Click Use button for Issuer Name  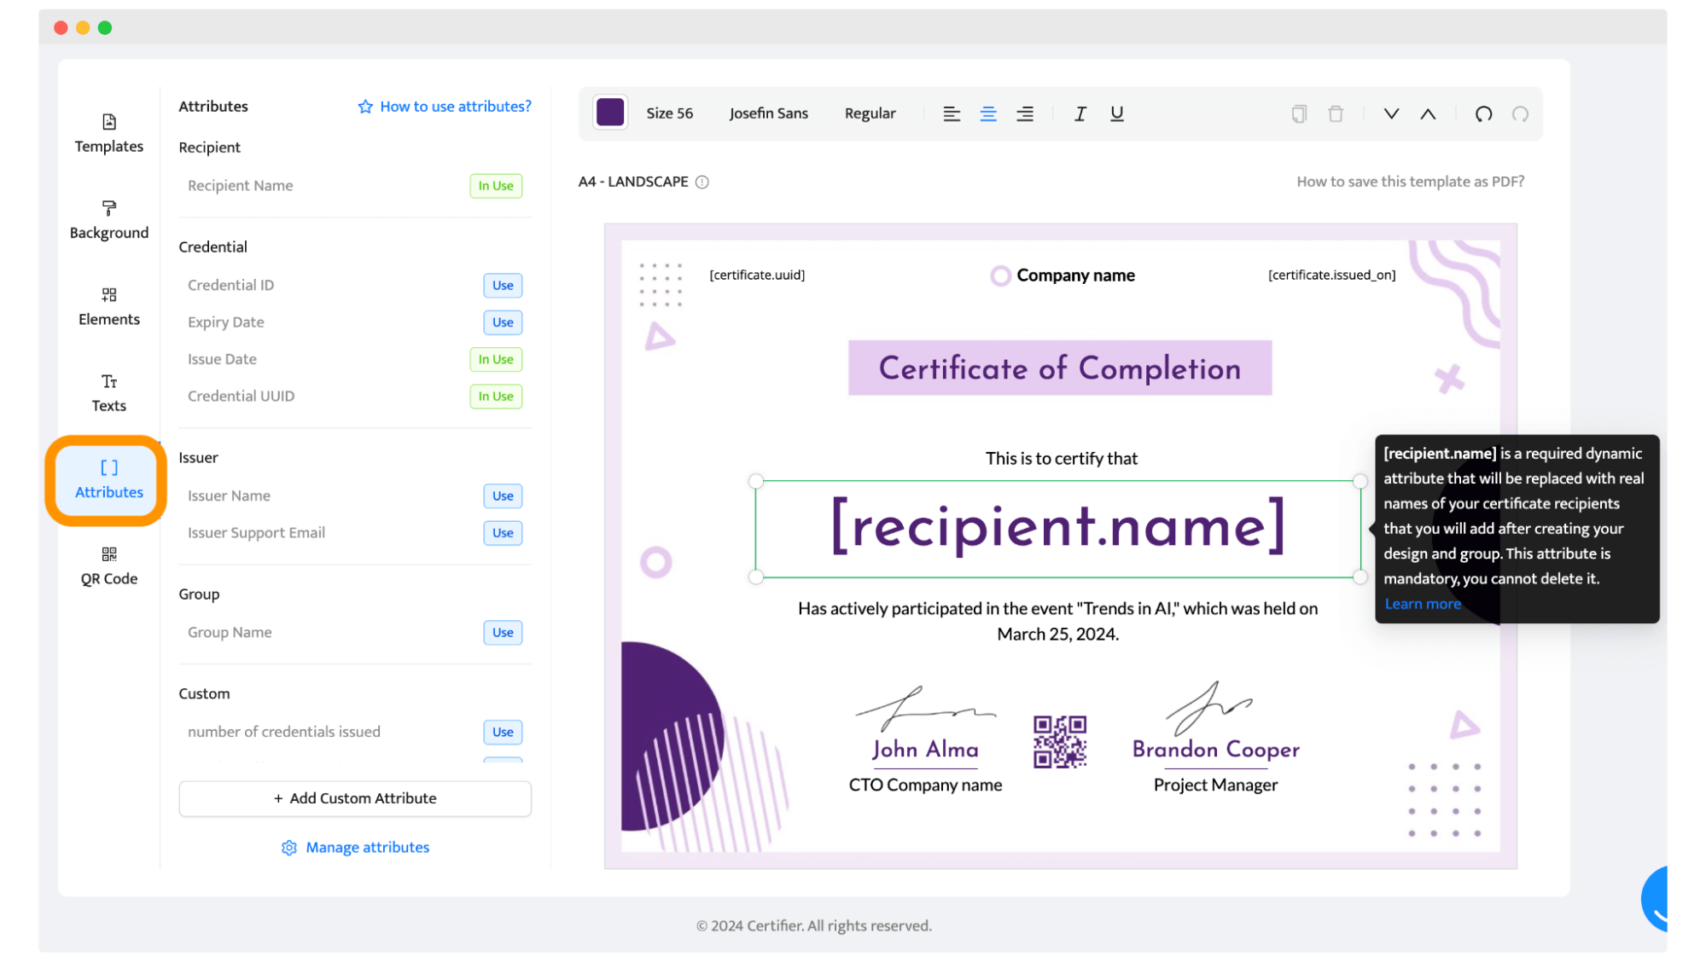point(503,496)
